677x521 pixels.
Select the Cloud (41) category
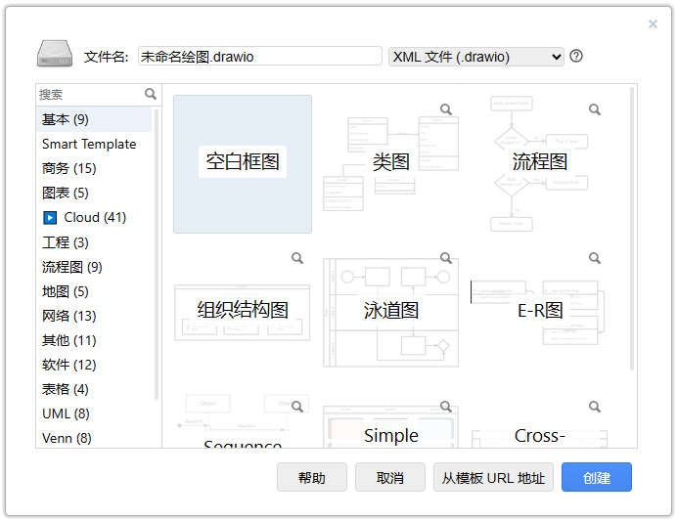click(95, 217)
